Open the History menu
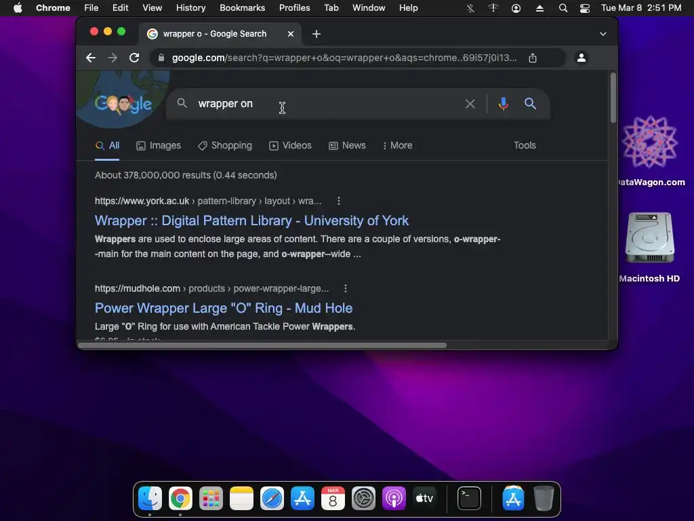 (190, 8)
